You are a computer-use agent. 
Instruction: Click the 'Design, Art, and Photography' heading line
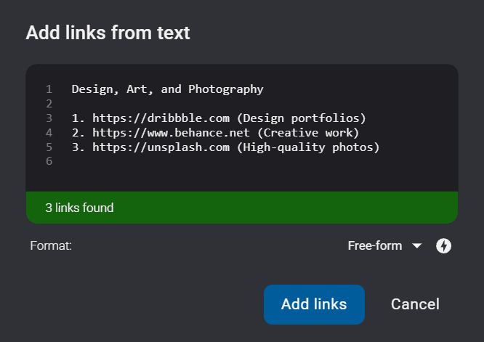click(x=167, y=89)
